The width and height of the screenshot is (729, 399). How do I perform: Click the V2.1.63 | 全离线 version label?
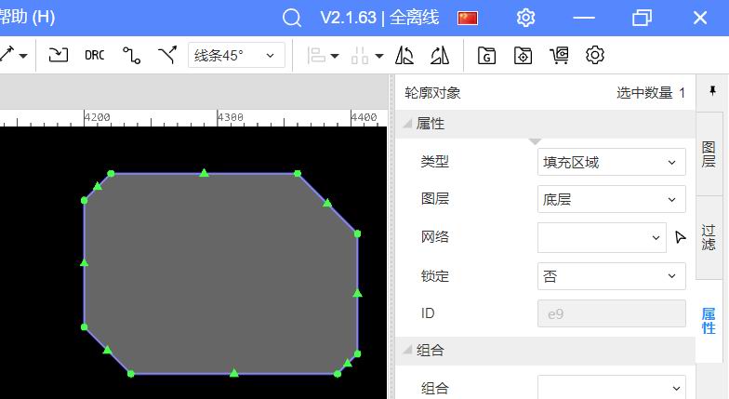tap(379, 18)
